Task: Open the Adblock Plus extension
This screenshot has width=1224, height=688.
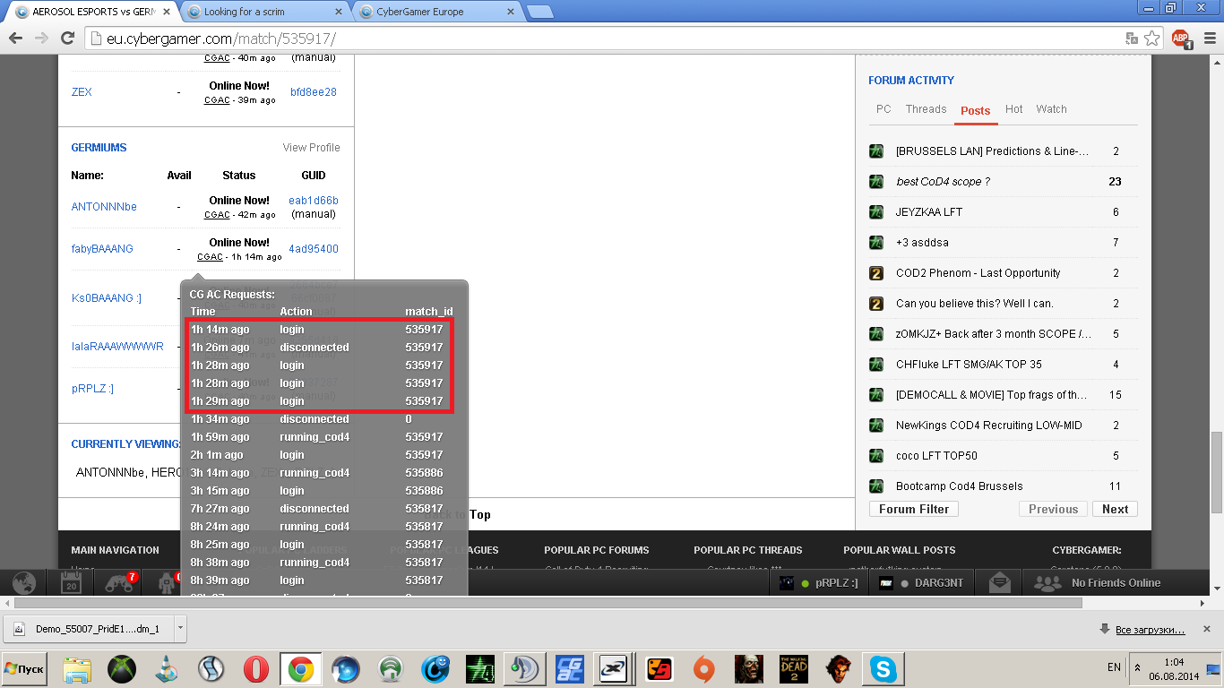Action: point(1181,39)
